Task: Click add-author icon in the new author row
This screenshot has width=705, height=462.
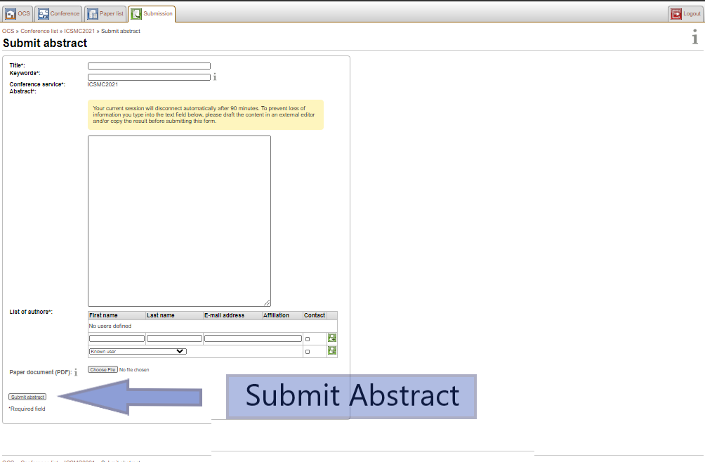Action: click(332, 338)
